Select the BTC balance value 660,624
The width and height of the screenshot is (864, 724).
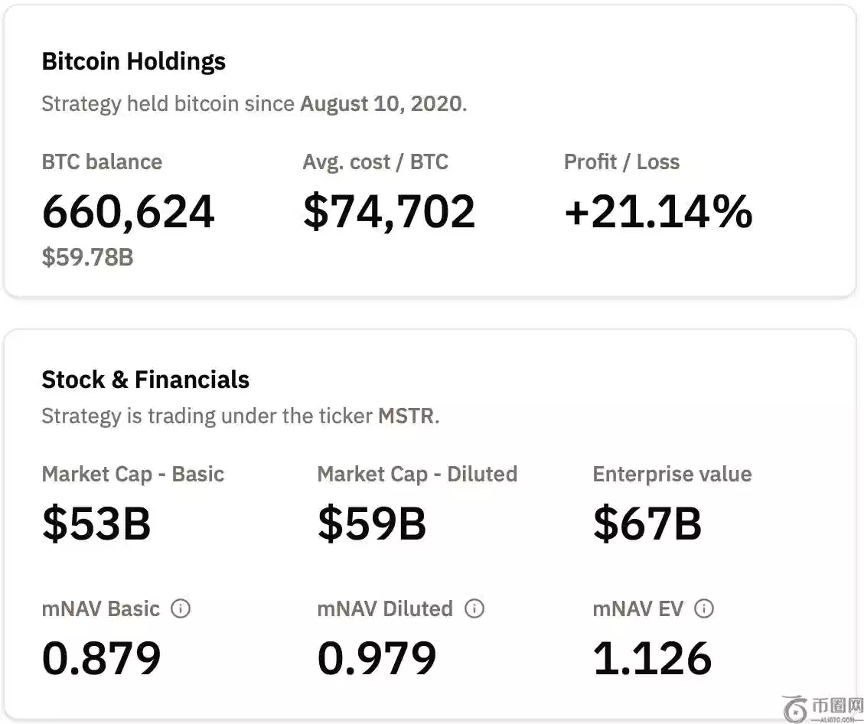tap(128, 212)
